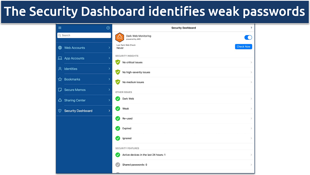Expand the No critical issues row chevron
The width and height of the screenshot is (310, 175).
point(251,62)
